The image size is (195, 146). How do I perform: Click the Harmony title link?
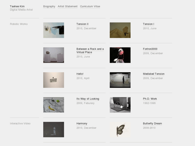tap(82, 124)
